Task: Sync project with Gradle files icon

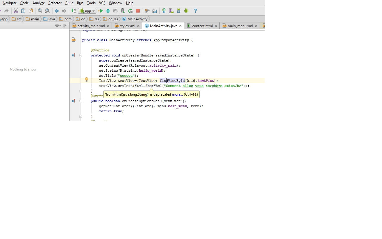Action: pos(164,11)
